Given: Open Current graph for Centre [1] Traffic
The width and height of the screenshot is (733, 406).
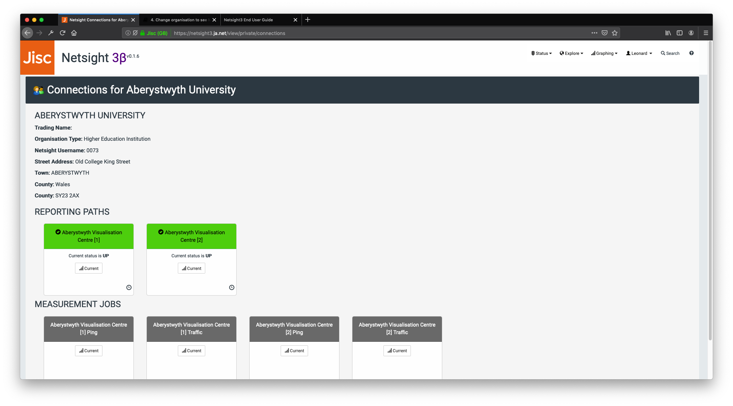Looking at the screenshot, I should pos(192,351).
